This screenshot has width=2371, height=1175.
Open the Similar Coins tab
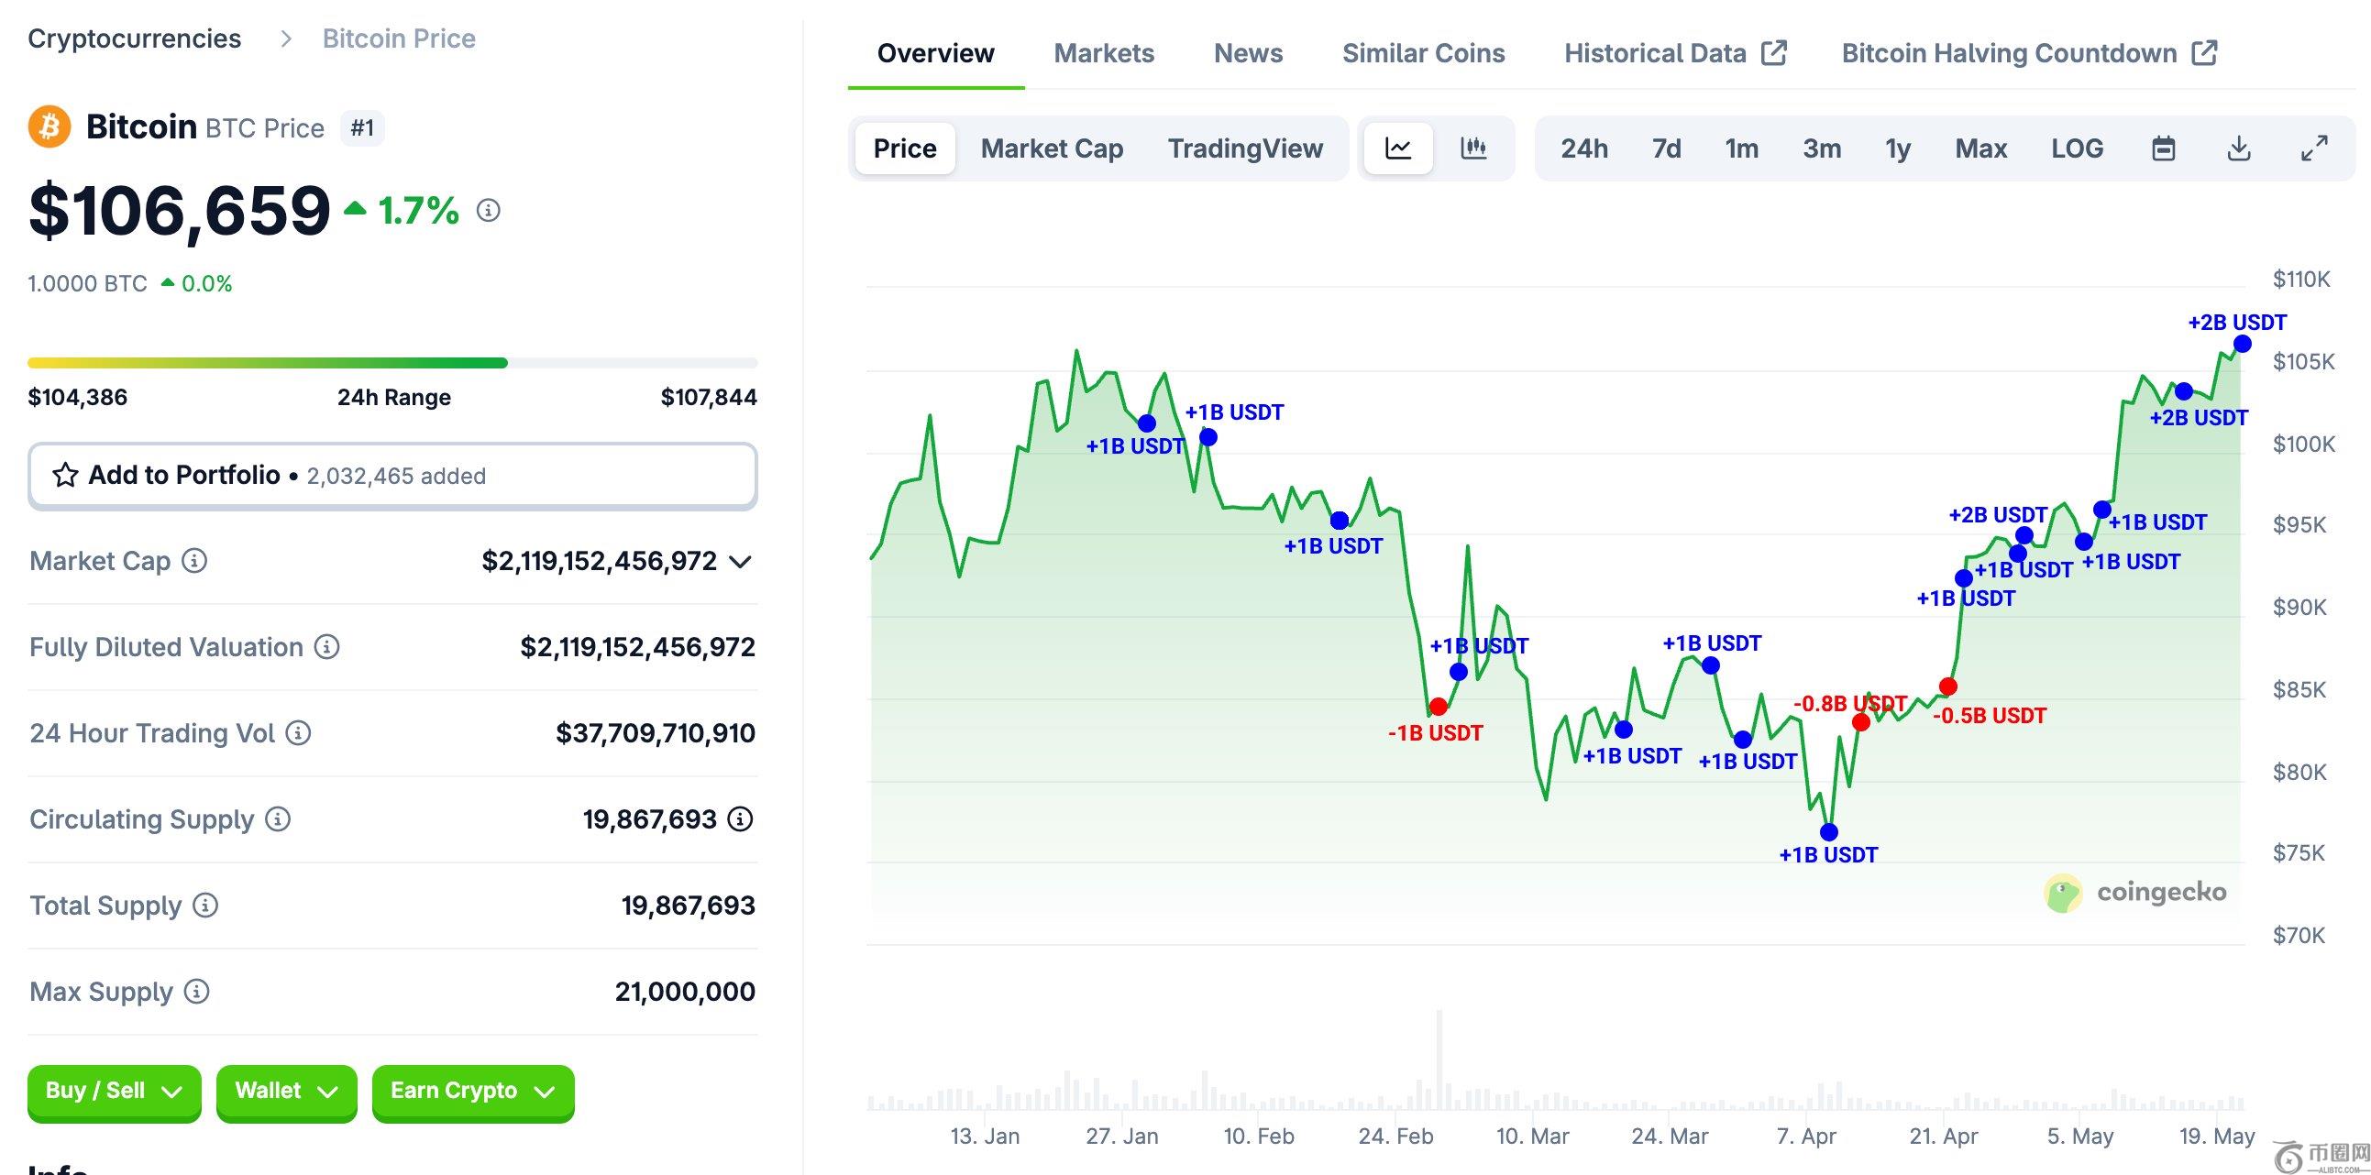pos(1423,53)
